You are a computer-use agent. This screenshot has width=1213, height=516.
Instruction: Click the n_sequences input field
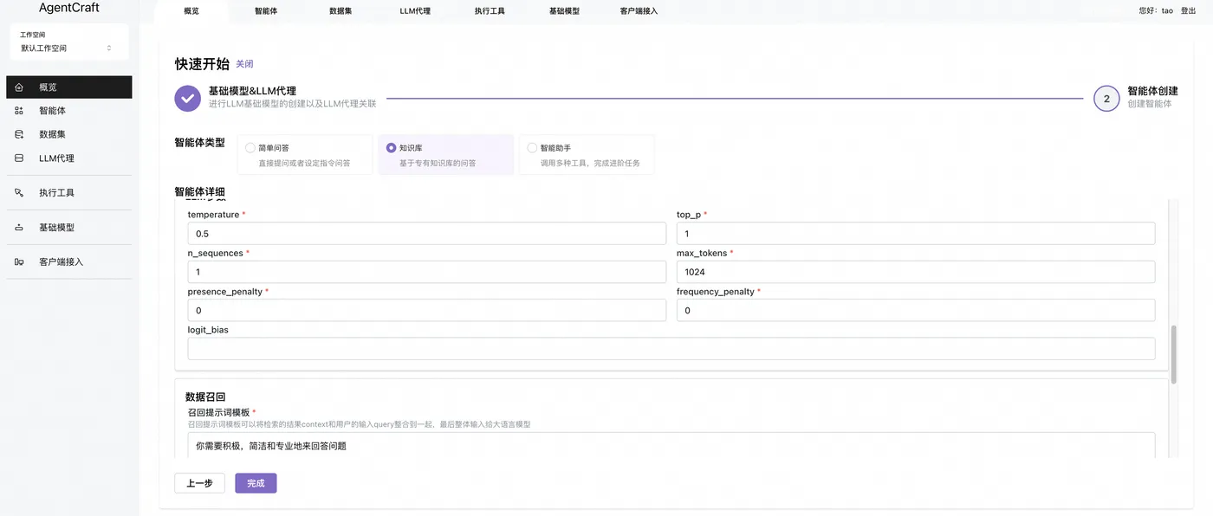click(427, 272)
